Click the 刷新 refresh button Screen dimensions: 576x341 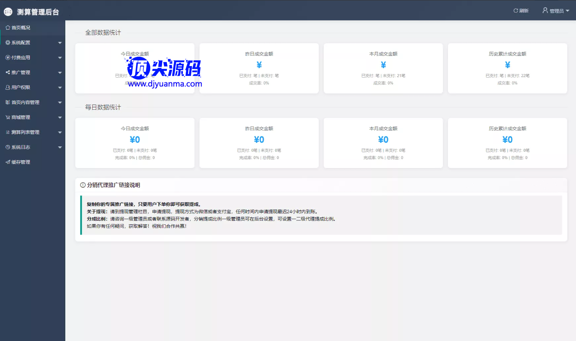[x=521, y=11]
